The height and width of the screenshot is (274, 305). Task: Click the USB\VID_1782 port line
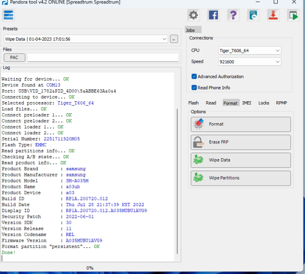click(59, 91)
